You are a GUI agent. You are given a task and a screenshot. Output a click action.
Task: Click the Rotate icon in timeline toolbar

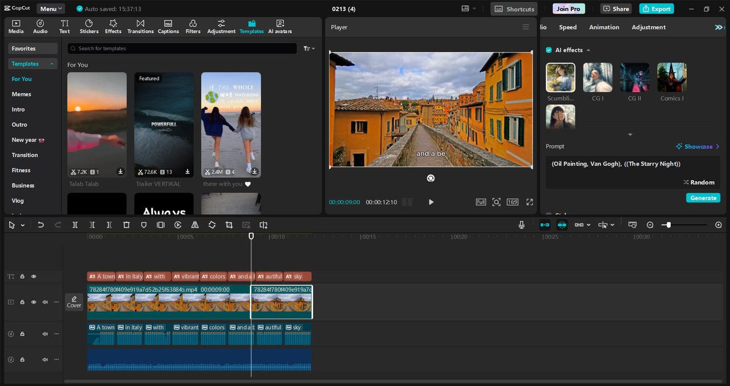212,225
